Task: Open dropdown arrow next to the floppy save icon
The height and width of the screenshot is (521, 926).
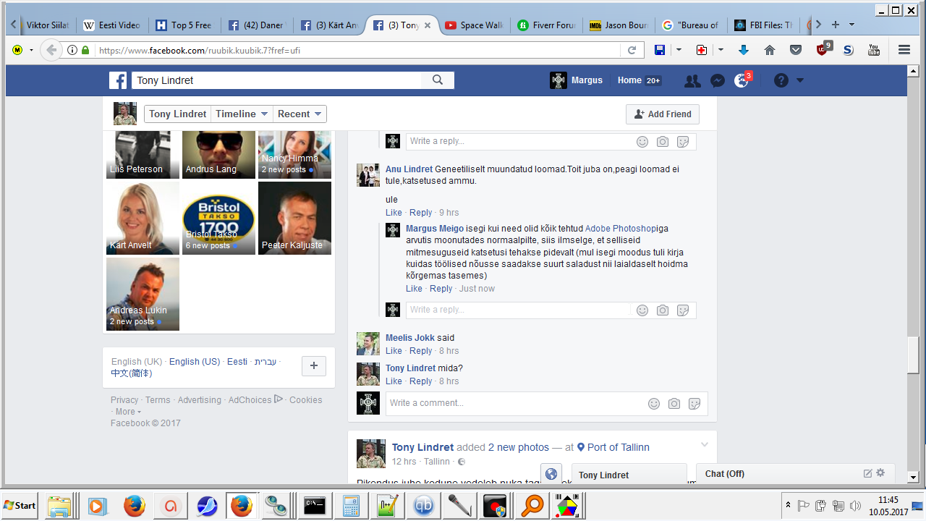Action: [x=679, y=50]
